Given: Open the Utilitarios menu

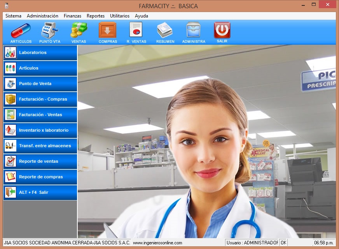Looking at the screenshot, I should tap(120, 16).
